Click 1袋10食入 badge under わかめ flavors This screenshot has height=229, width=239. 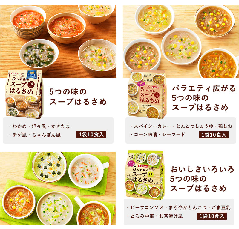tap(91, 135)
